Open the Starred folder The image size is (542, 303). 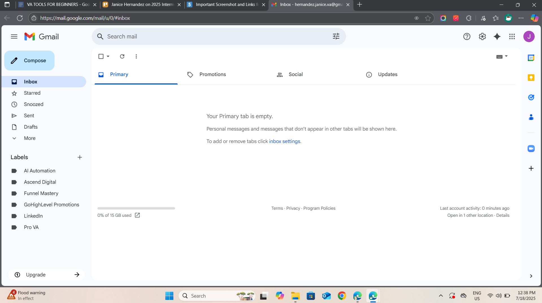(44, 93)
